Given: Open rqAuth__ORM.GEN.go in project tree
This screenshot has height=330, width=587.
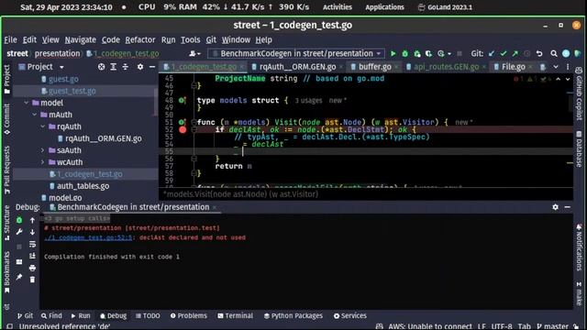Looking at the screenshot, I should coord(104,138).
